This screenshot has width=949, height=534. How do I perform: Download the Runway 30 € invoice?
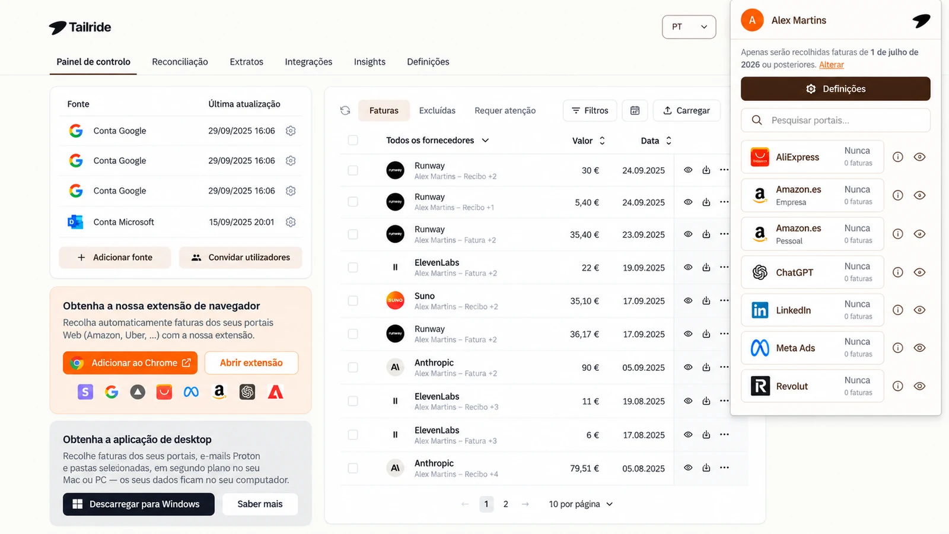click(x=706, y=170)
